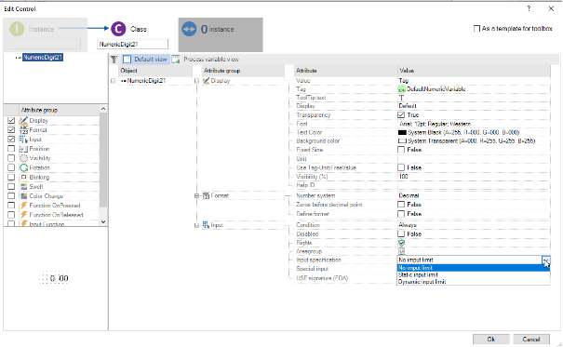563x347 pixels.
Task: Check the Rotation attribute group checkbox
Action: (x=11, y=167)
